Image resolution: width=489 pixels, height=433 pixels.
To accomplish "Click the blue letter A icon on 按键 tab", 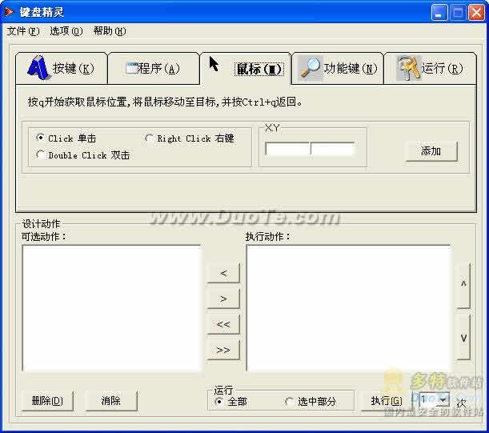I will (38, 68).
